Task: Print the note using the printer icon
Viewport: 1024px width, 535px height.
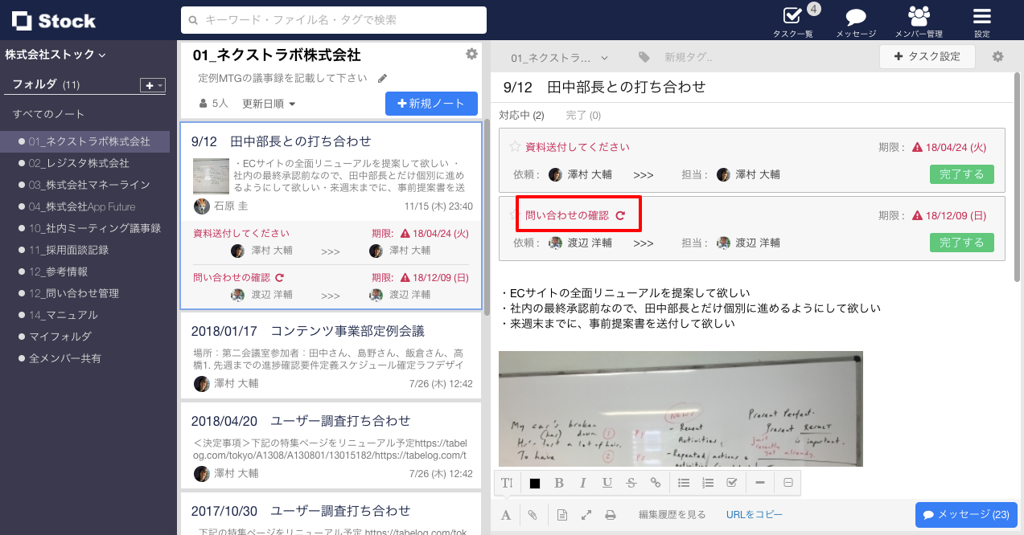Action: [611, 514]
